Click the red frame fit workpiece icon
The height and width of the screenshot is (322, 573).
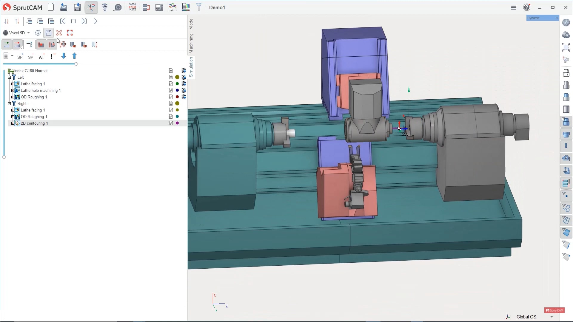click(70, 33)
